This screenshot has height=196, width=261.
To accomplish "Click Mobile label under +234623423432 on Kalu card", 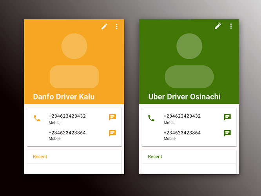I will point(54,123).
